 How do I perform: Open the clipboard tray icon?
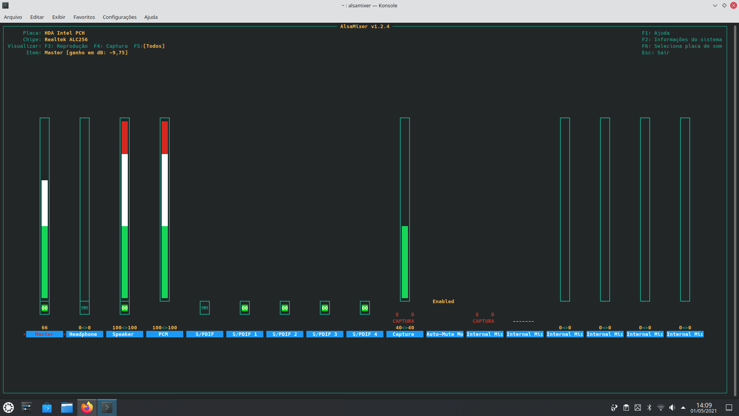pyautogui.click(x=626, y=408)
